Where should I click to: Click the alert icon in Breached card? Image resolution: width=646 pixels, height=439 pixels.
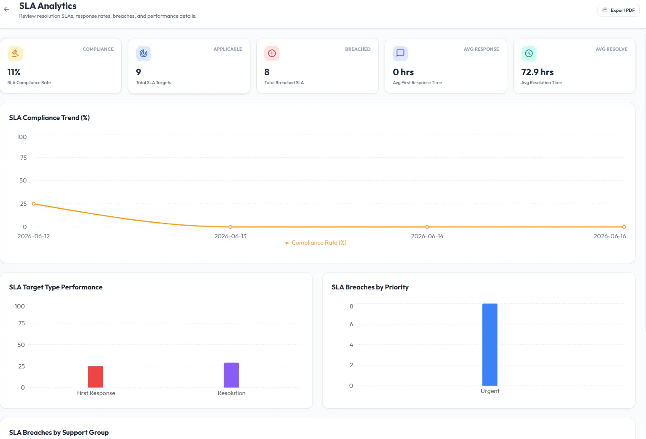(272, 53)
